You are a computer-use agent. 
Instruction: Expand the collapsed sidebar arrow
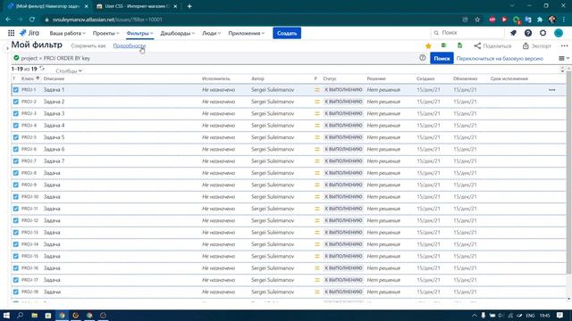pyautogui.click(x=7, y=48)
